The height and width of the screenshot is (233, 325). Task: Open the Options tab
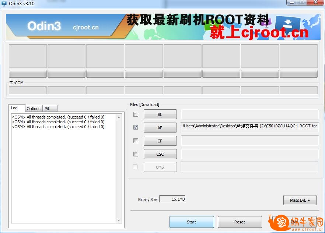[34, 109]
